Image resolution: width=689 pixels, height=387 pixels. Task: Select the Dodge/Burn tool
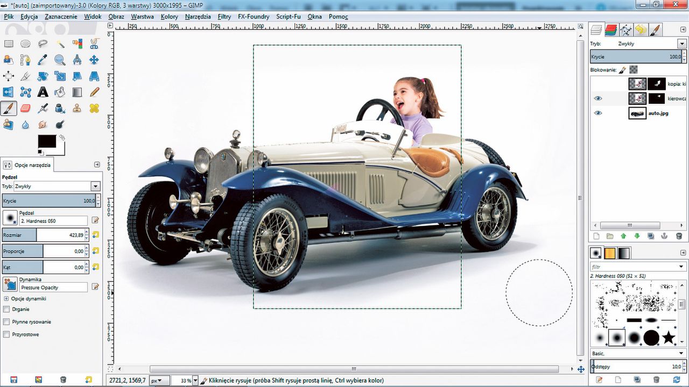click(60, 125)
